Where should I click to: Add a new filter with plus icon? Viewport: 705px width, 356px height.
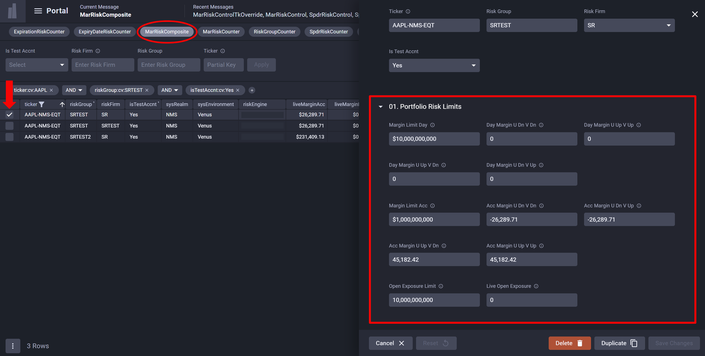pyautogui.click(x=252, y=90)
